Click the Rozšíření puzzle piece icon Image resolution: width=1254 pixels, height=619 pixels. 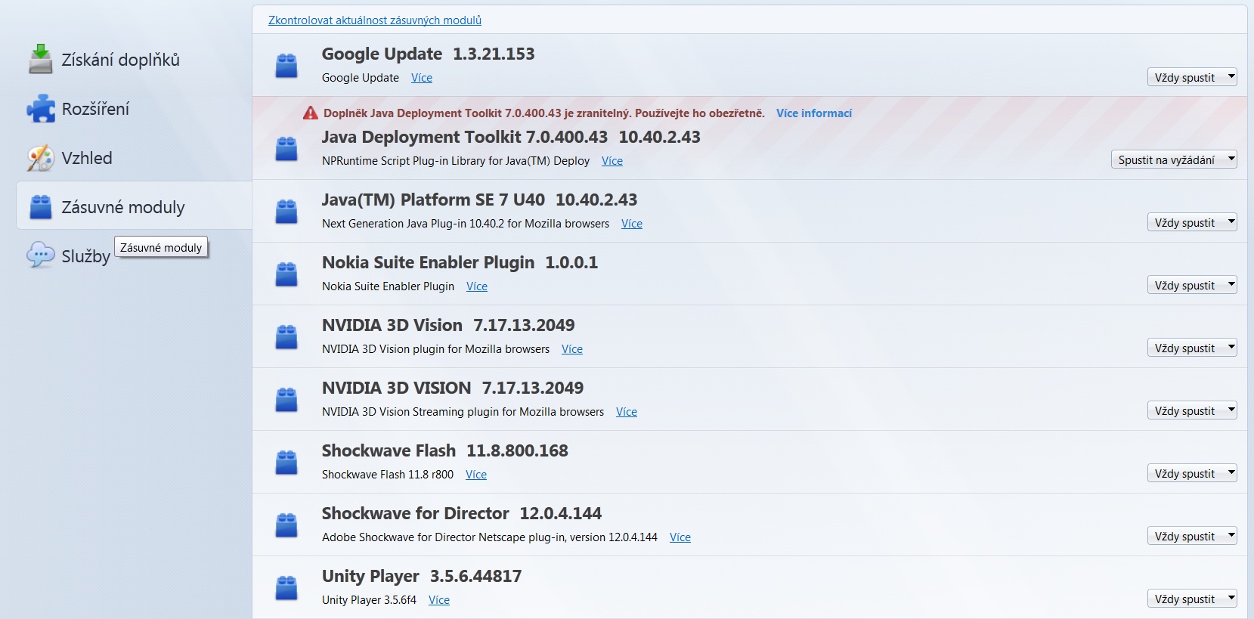pyautogui.click(x=41, y=109)
